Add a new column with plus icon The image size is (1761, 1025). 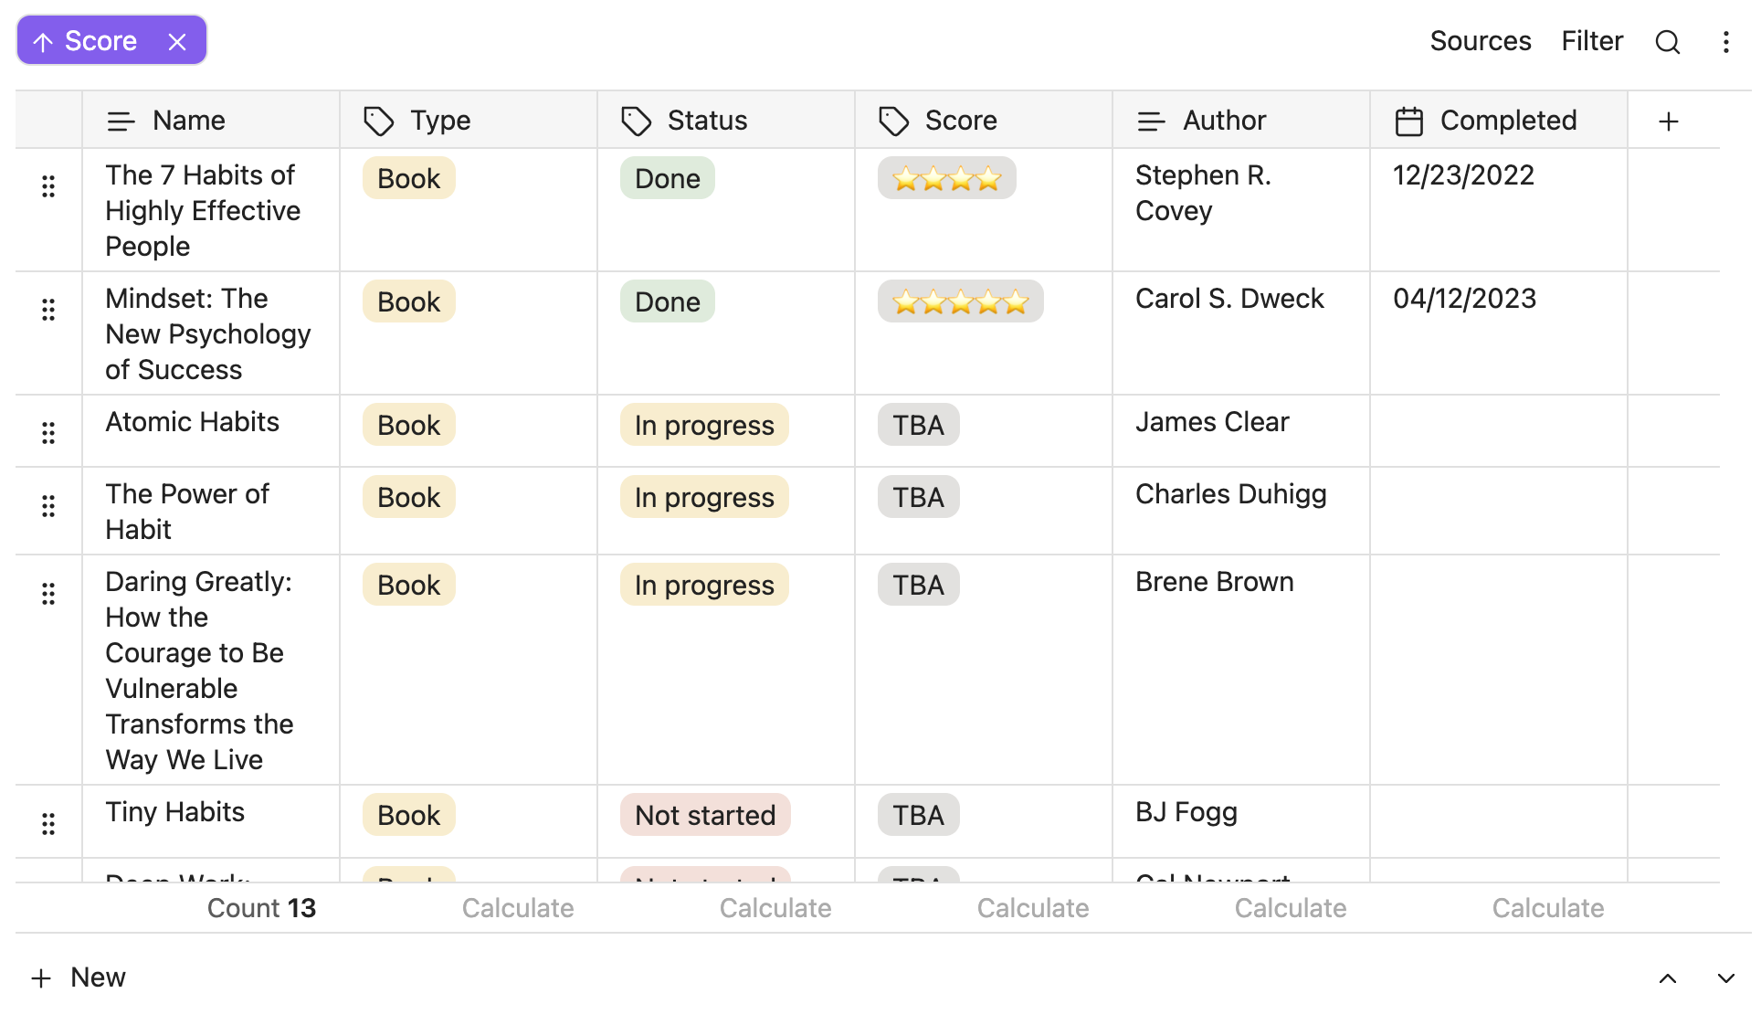pos(1668,122)
